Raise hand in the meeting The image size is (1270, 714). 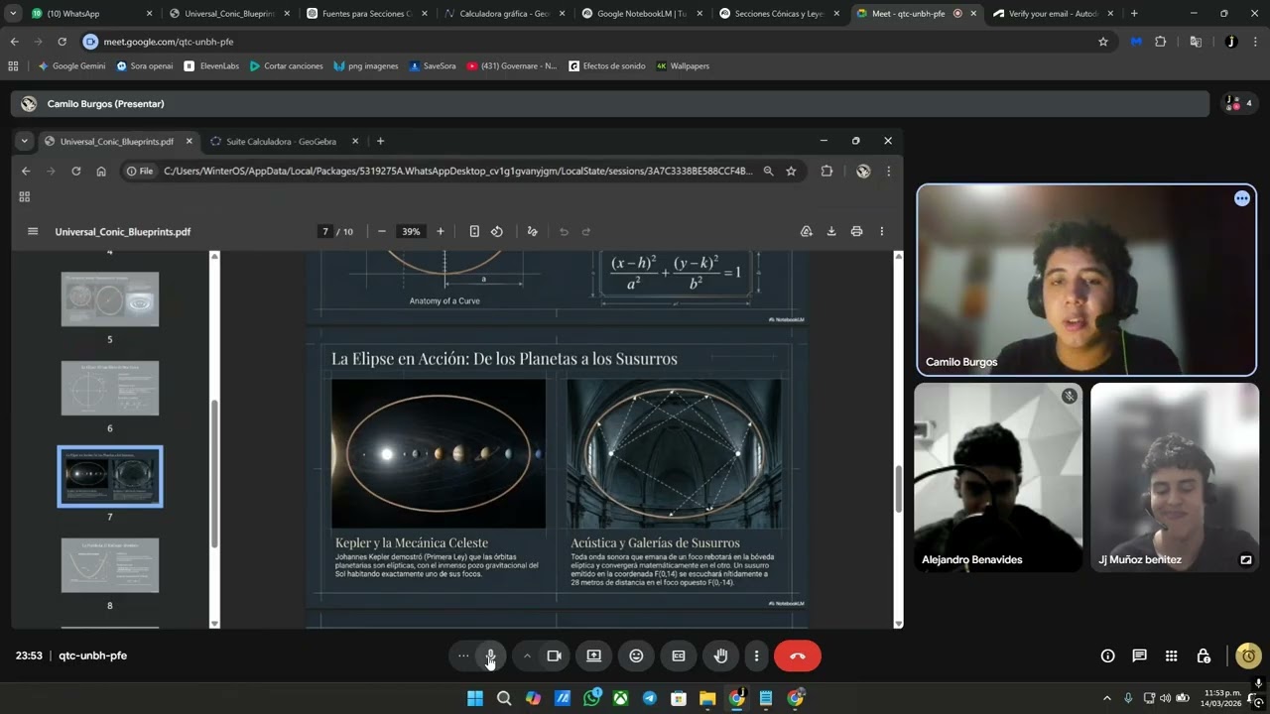coord(721,655)
